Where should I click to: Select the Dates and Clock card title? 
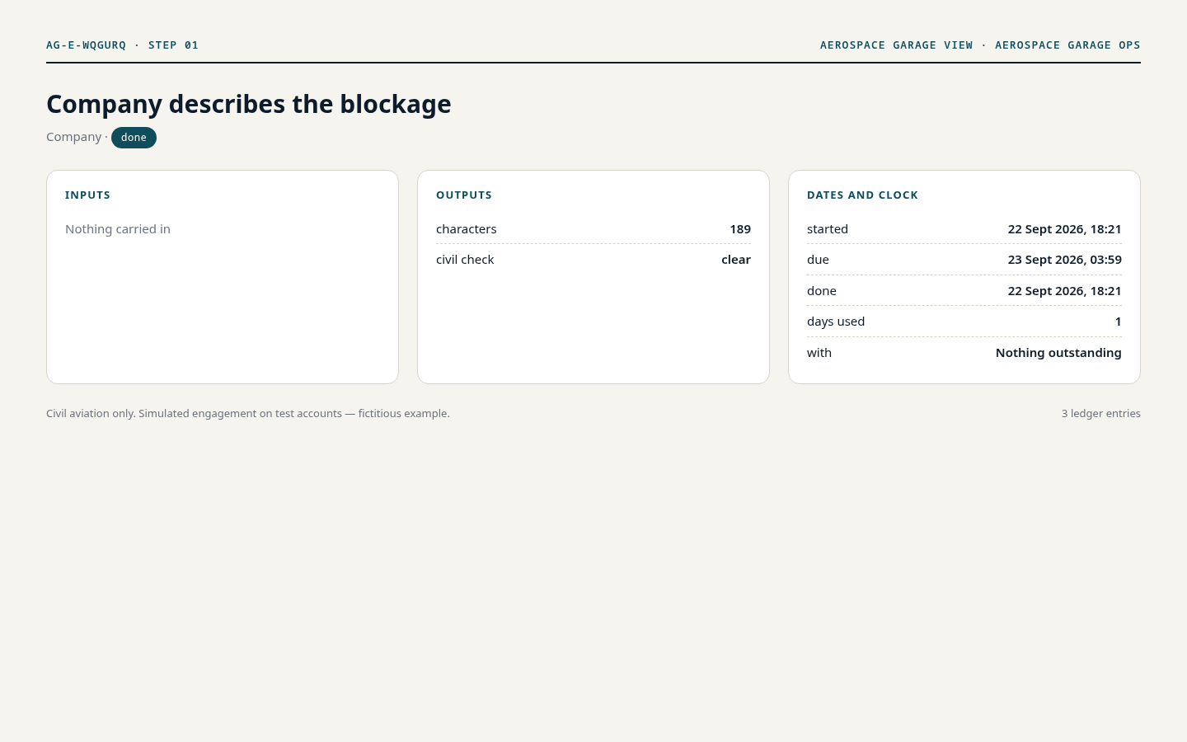tap(862, 195)
